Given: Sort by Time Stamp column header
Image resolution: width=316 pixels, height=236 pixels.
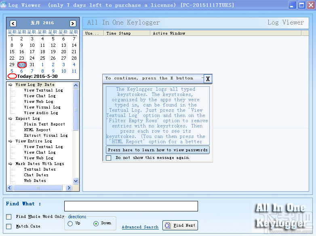Looking at the screenshot, I should (x=127, y=33).
